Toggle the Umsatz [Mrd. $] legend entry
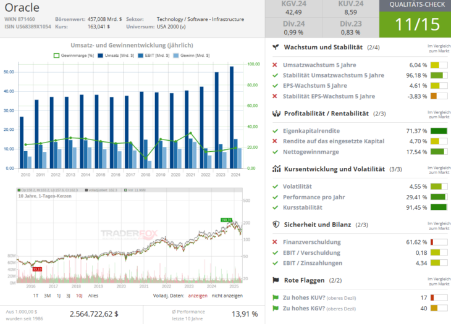This screenshot has height=324, width=451. (x=116, y=56)
